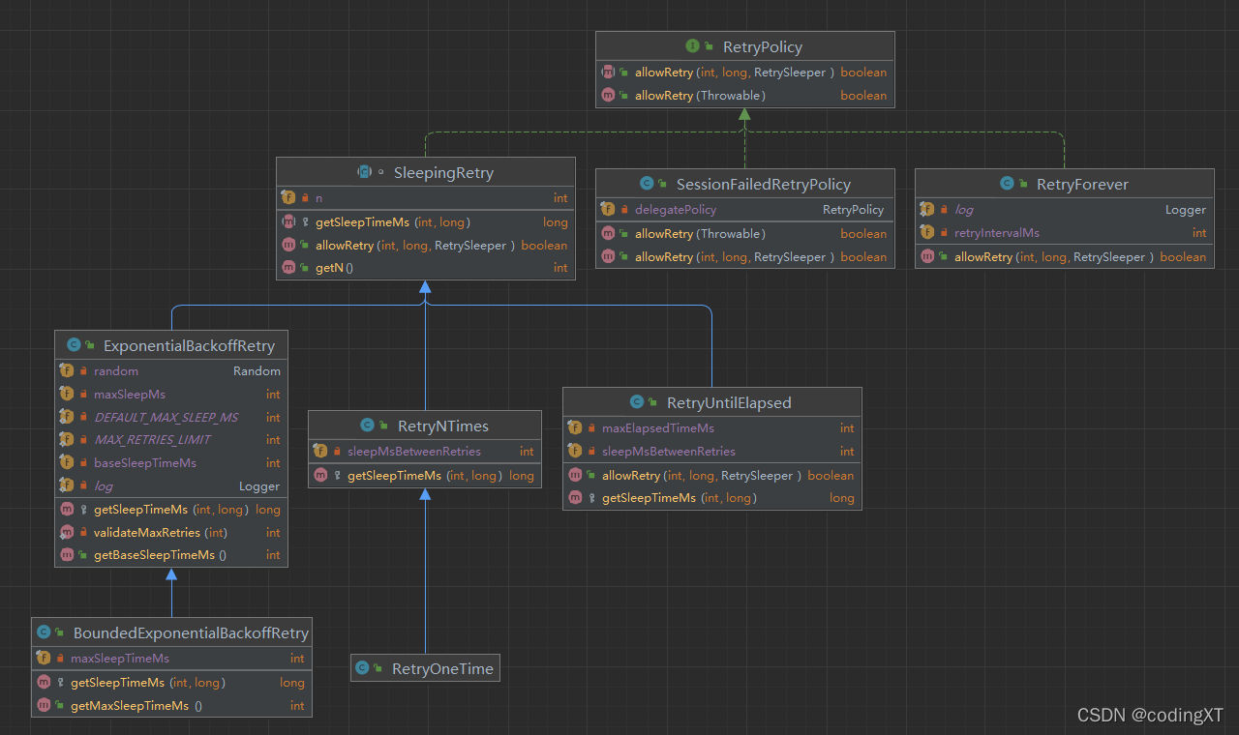Click the field icon beside retryIntervalMs
This screenshot has height=735, width=1239.
[927, 232]
